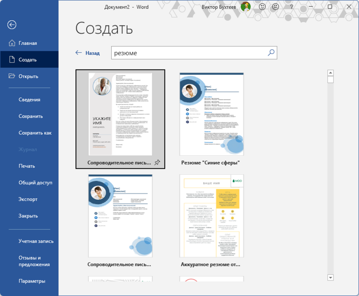Viewport: 359px width, 296px height.
Task: Open the Help icon with question mark
Action: pos(291,7)
